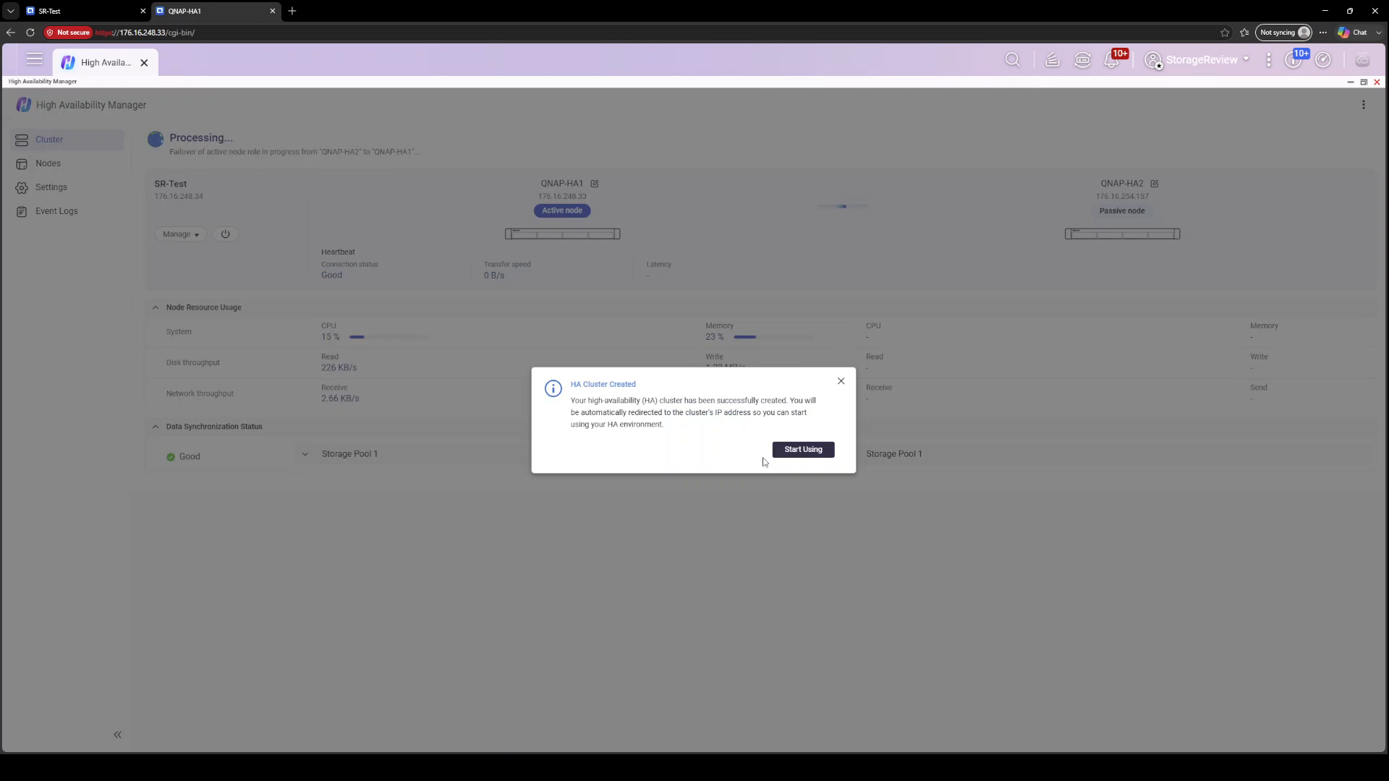Switch to the SR-Test browser tab
The width and height of the screenshot is (1389, 781).
[x=85, y=11]
